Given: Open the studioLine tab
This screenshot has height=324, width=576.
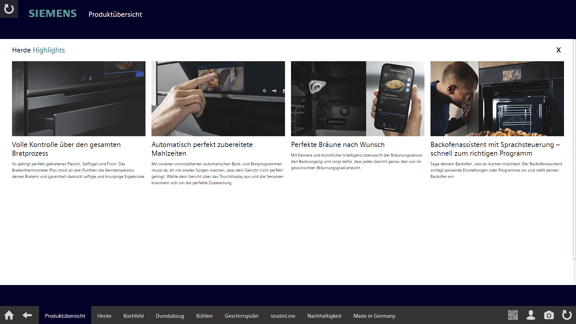Looking at the screenshot, I should [x=283, y=316].
